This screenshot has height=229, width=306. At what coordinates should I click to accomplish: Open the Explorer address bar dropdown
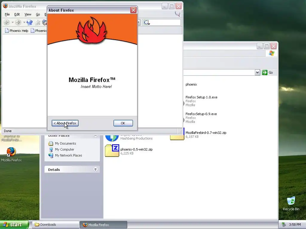coord(257,72)
